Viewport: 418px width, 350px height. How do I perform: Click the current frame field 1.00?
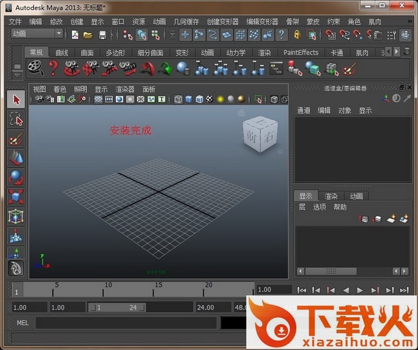274,290
